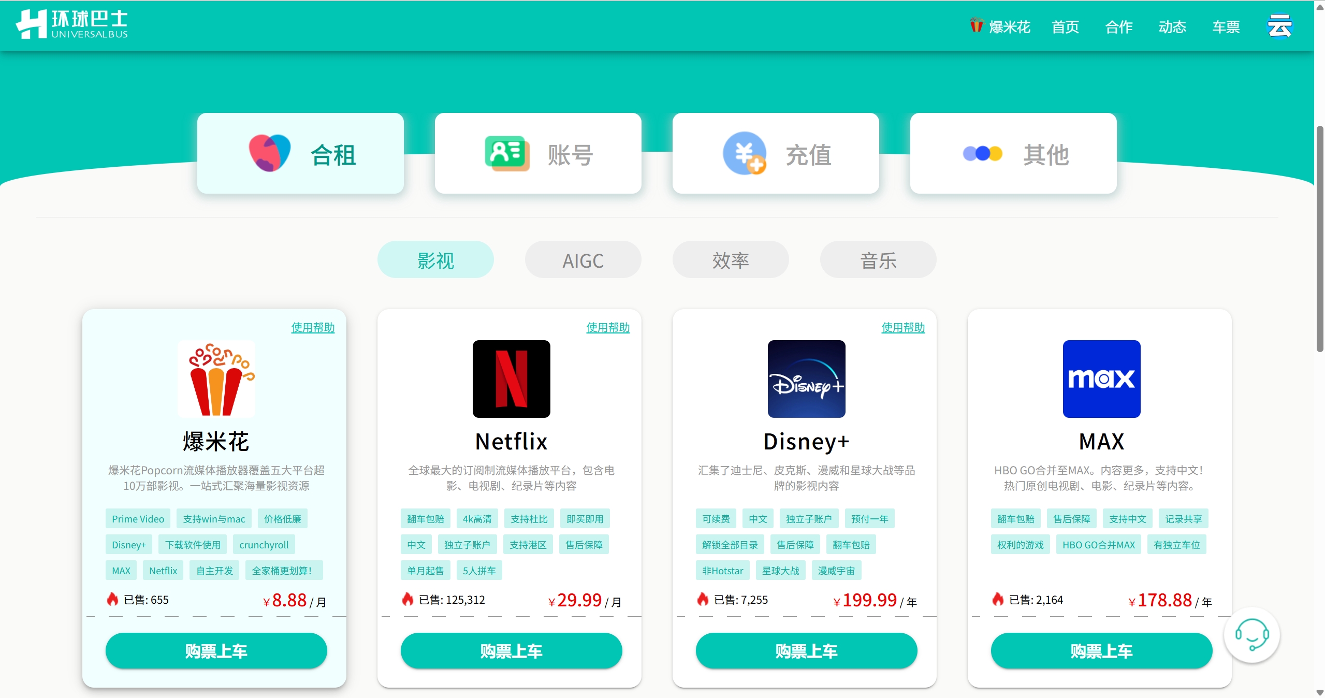The width and height of the screenshot is (1325, 698).
Task: Switch to the AIGC filter tab
Action: (583, 260)
